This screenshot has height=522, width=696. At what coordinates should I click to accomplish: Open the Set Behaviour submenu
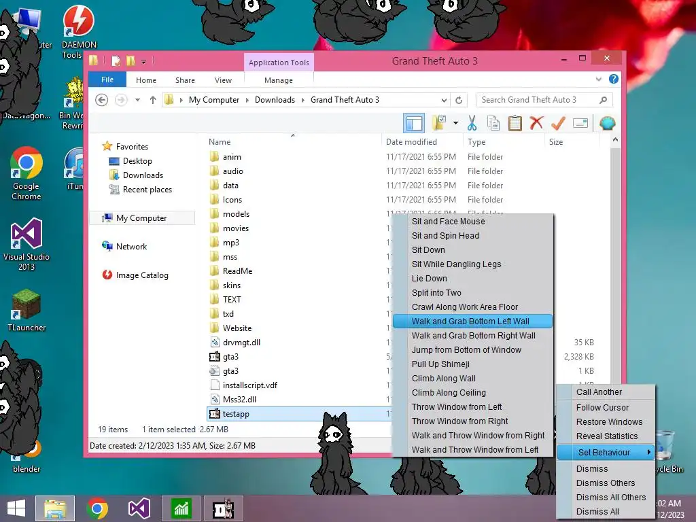coord(606,452)
